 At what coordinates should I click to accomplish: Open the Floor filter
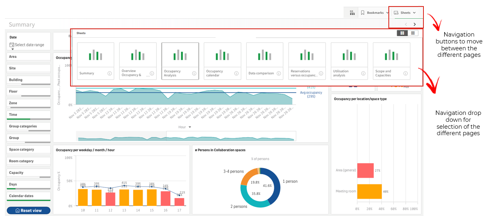[x=29, y=91]
